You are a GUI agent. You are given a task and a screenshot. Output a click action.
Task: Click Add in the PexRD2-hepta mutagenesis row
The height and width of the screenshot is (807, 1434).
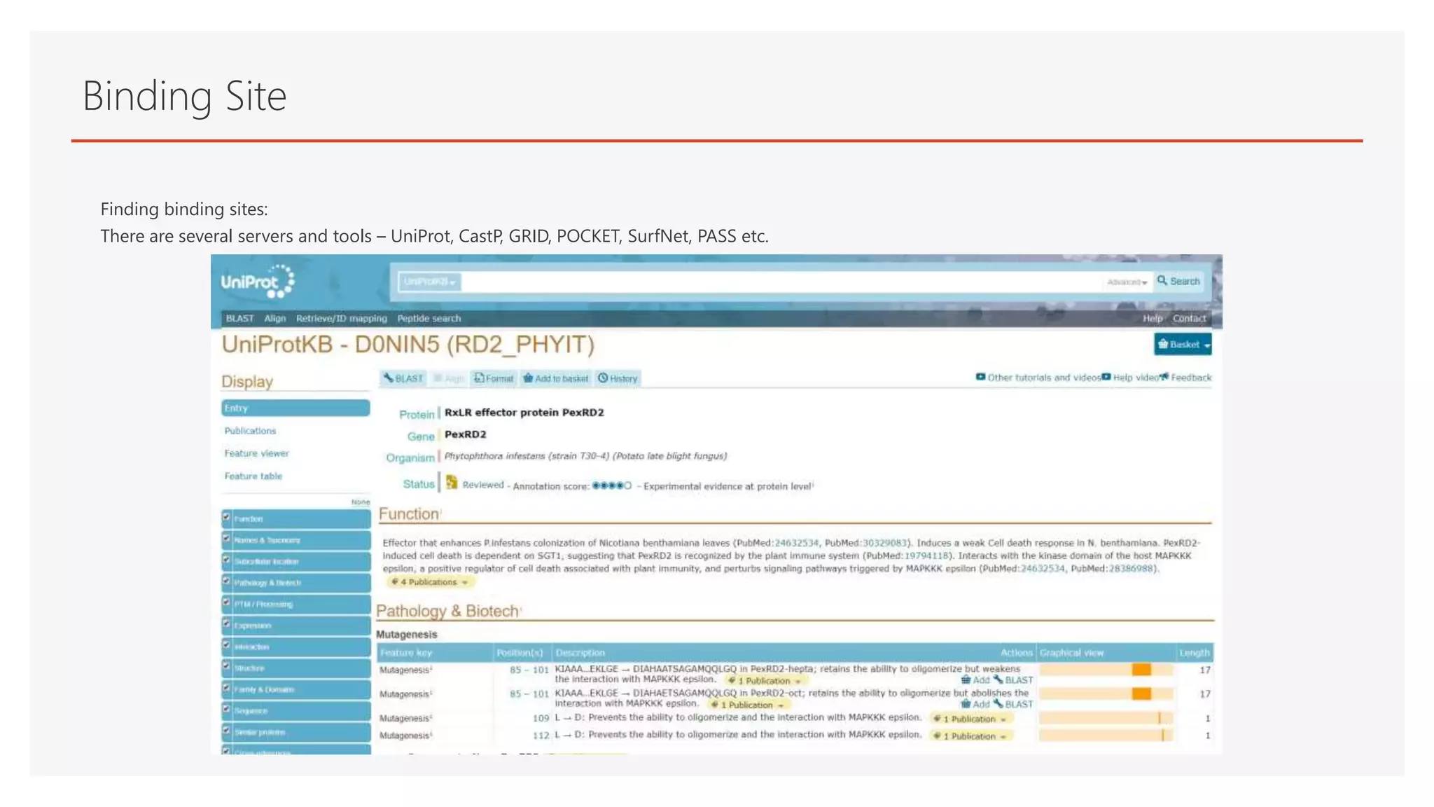[x=975, y=680]
